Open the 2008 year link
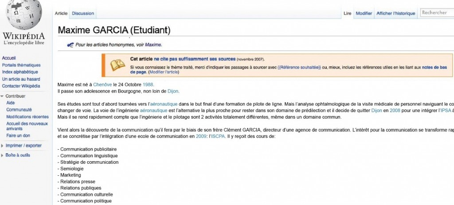454x205 pixels. [395, 110]
